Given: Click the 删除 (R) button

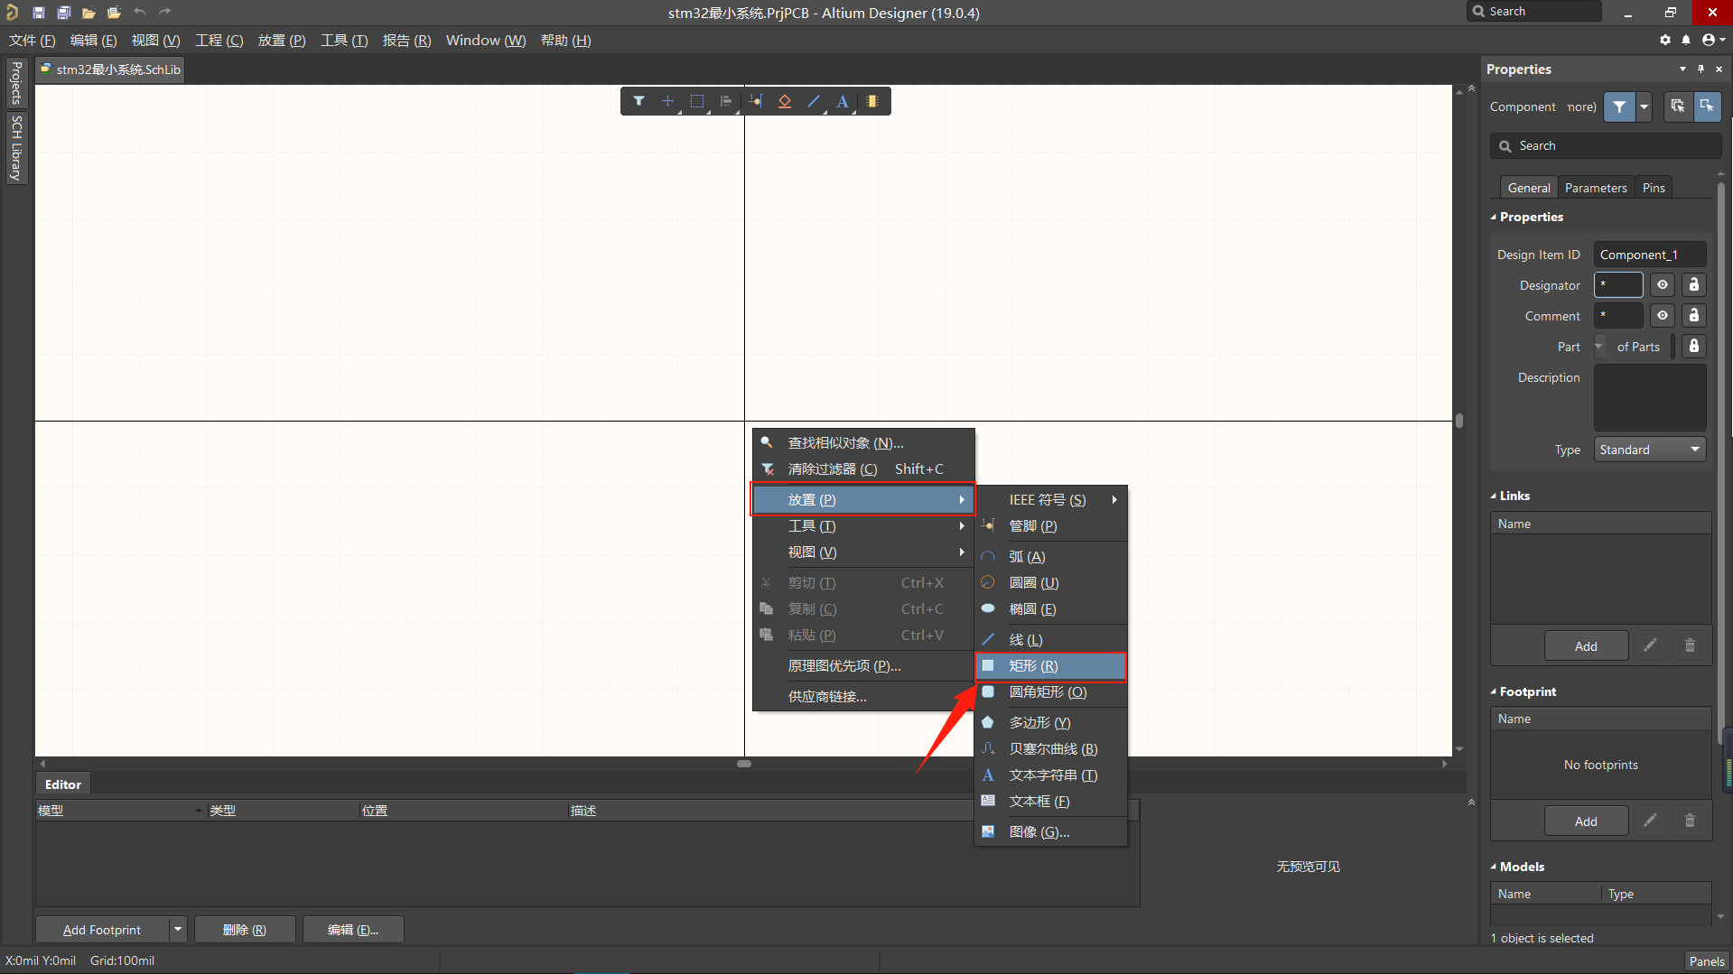Looking at the screenshot, I should 245,929.
